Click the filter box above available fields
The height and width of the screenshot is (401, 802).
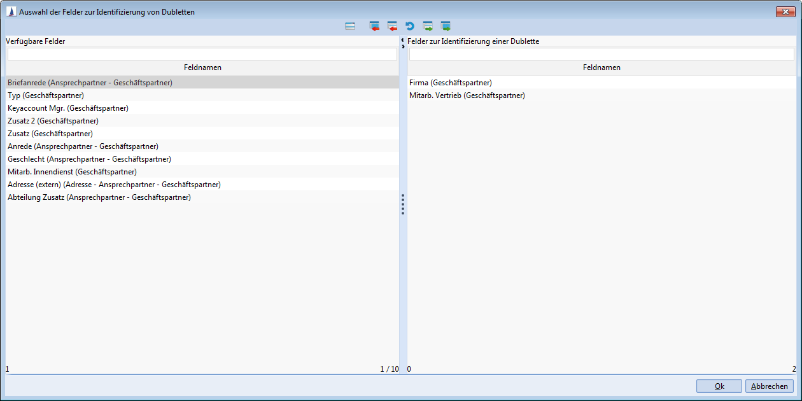pos(202,55)
